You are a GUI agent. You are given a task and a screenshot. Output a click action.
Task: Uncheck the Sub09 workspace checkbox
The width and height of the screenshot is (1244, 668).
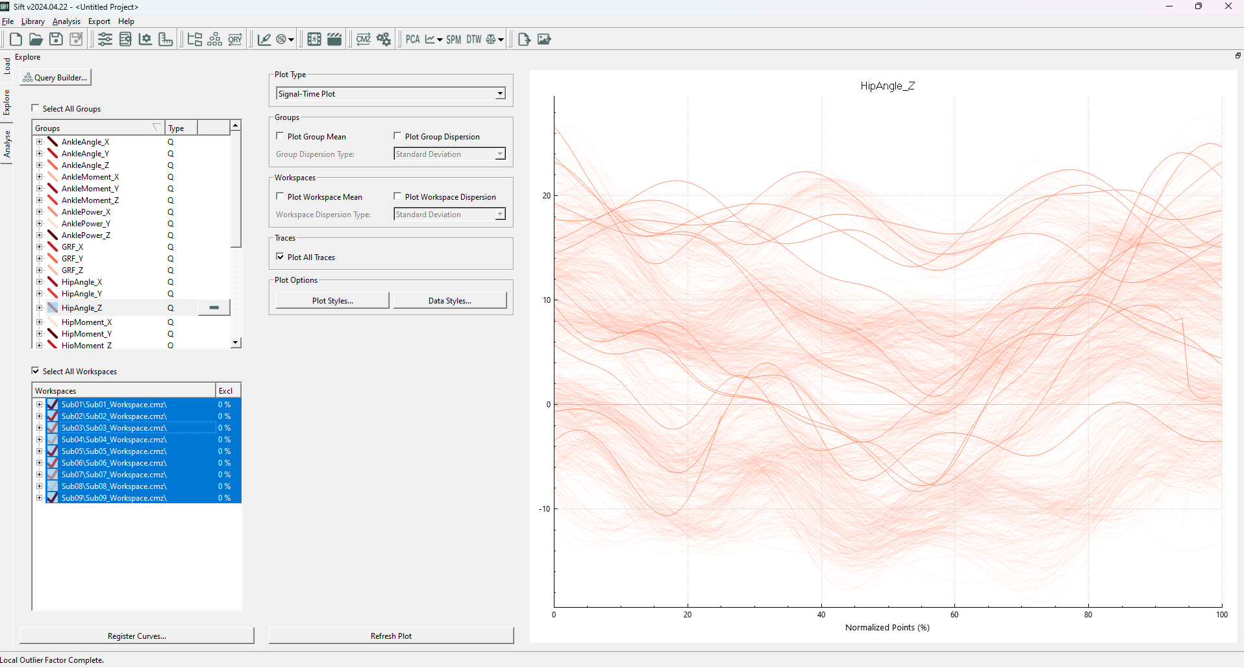tap(53, 498)
